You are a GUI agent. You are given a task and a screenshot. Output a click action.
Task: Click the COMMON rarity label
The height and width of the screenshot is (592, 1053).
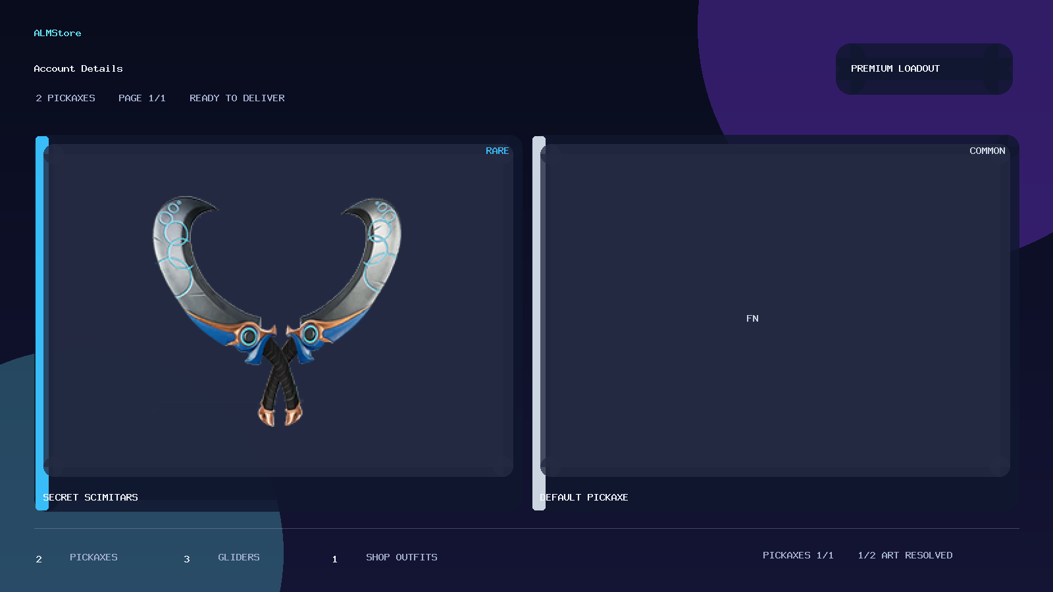[x=987, y=151]
